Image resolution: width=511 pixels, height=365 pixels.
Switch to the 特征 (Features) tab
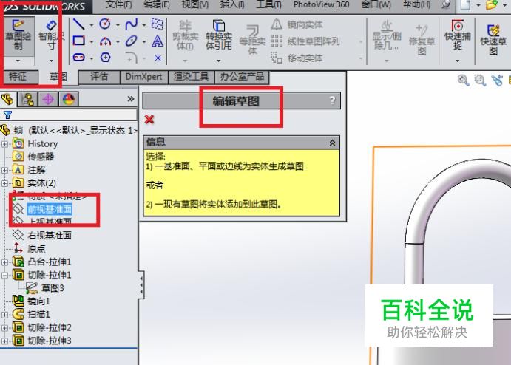18,77
